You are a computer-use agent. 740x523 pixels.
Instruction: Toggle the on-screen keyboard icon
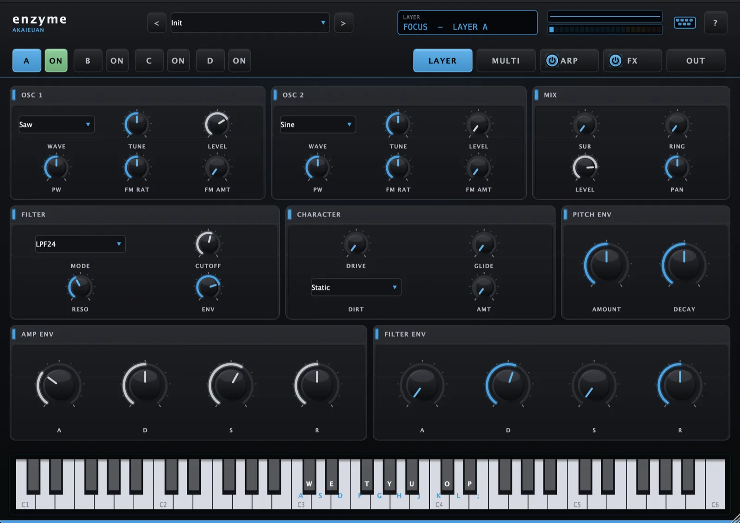coord(684,23)
